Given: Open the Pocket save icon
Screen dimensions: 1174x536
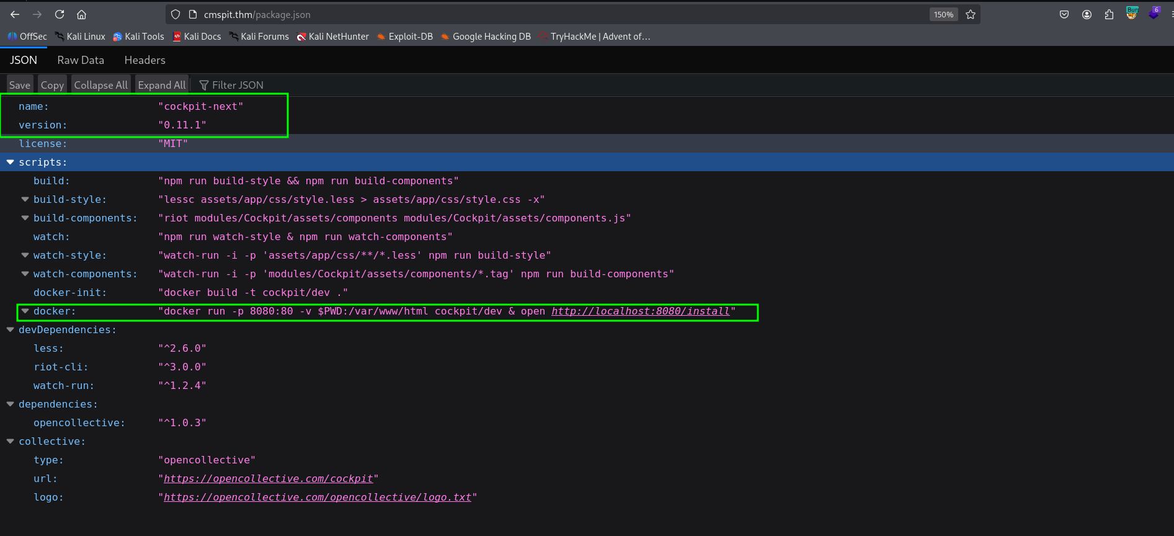Looking at the screenshot, I should coord(1064,14).
